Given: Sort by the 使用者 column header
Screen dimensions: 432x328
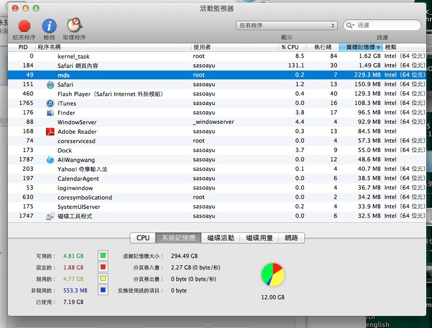Looking at the screenshot, I should [x=235, y=47].
